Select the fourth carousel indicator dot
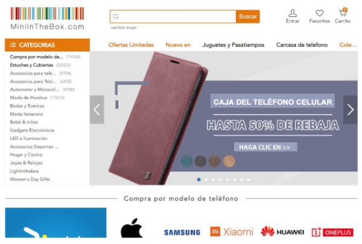 220,180
